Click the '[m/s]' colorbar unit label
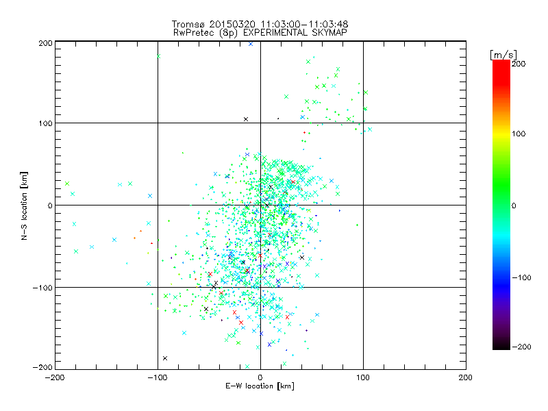Viewport: 548px width, 411px height. tap(503, 55)
